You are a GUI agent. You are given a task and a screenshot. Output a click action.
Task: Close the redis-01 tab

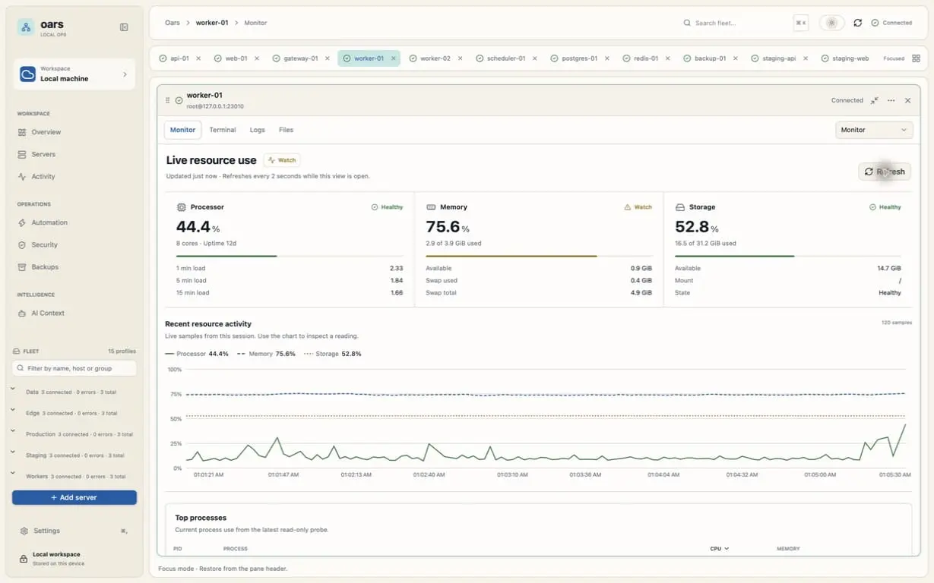(667, 58)
